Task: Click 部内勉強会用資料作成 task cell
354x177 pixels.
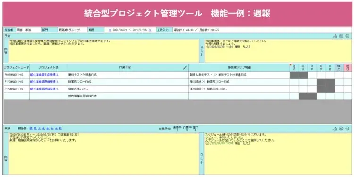Action: (128, 96)
